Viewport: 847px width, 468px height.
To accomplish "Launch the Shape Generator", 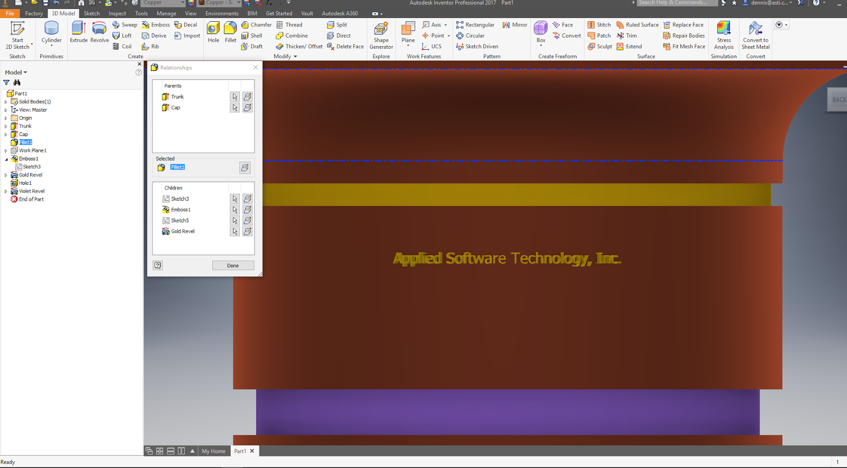I will 381,35.
